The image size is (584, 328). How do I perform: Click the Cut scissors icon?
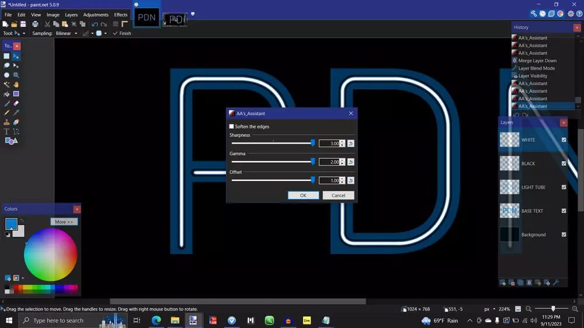[47, 24]
